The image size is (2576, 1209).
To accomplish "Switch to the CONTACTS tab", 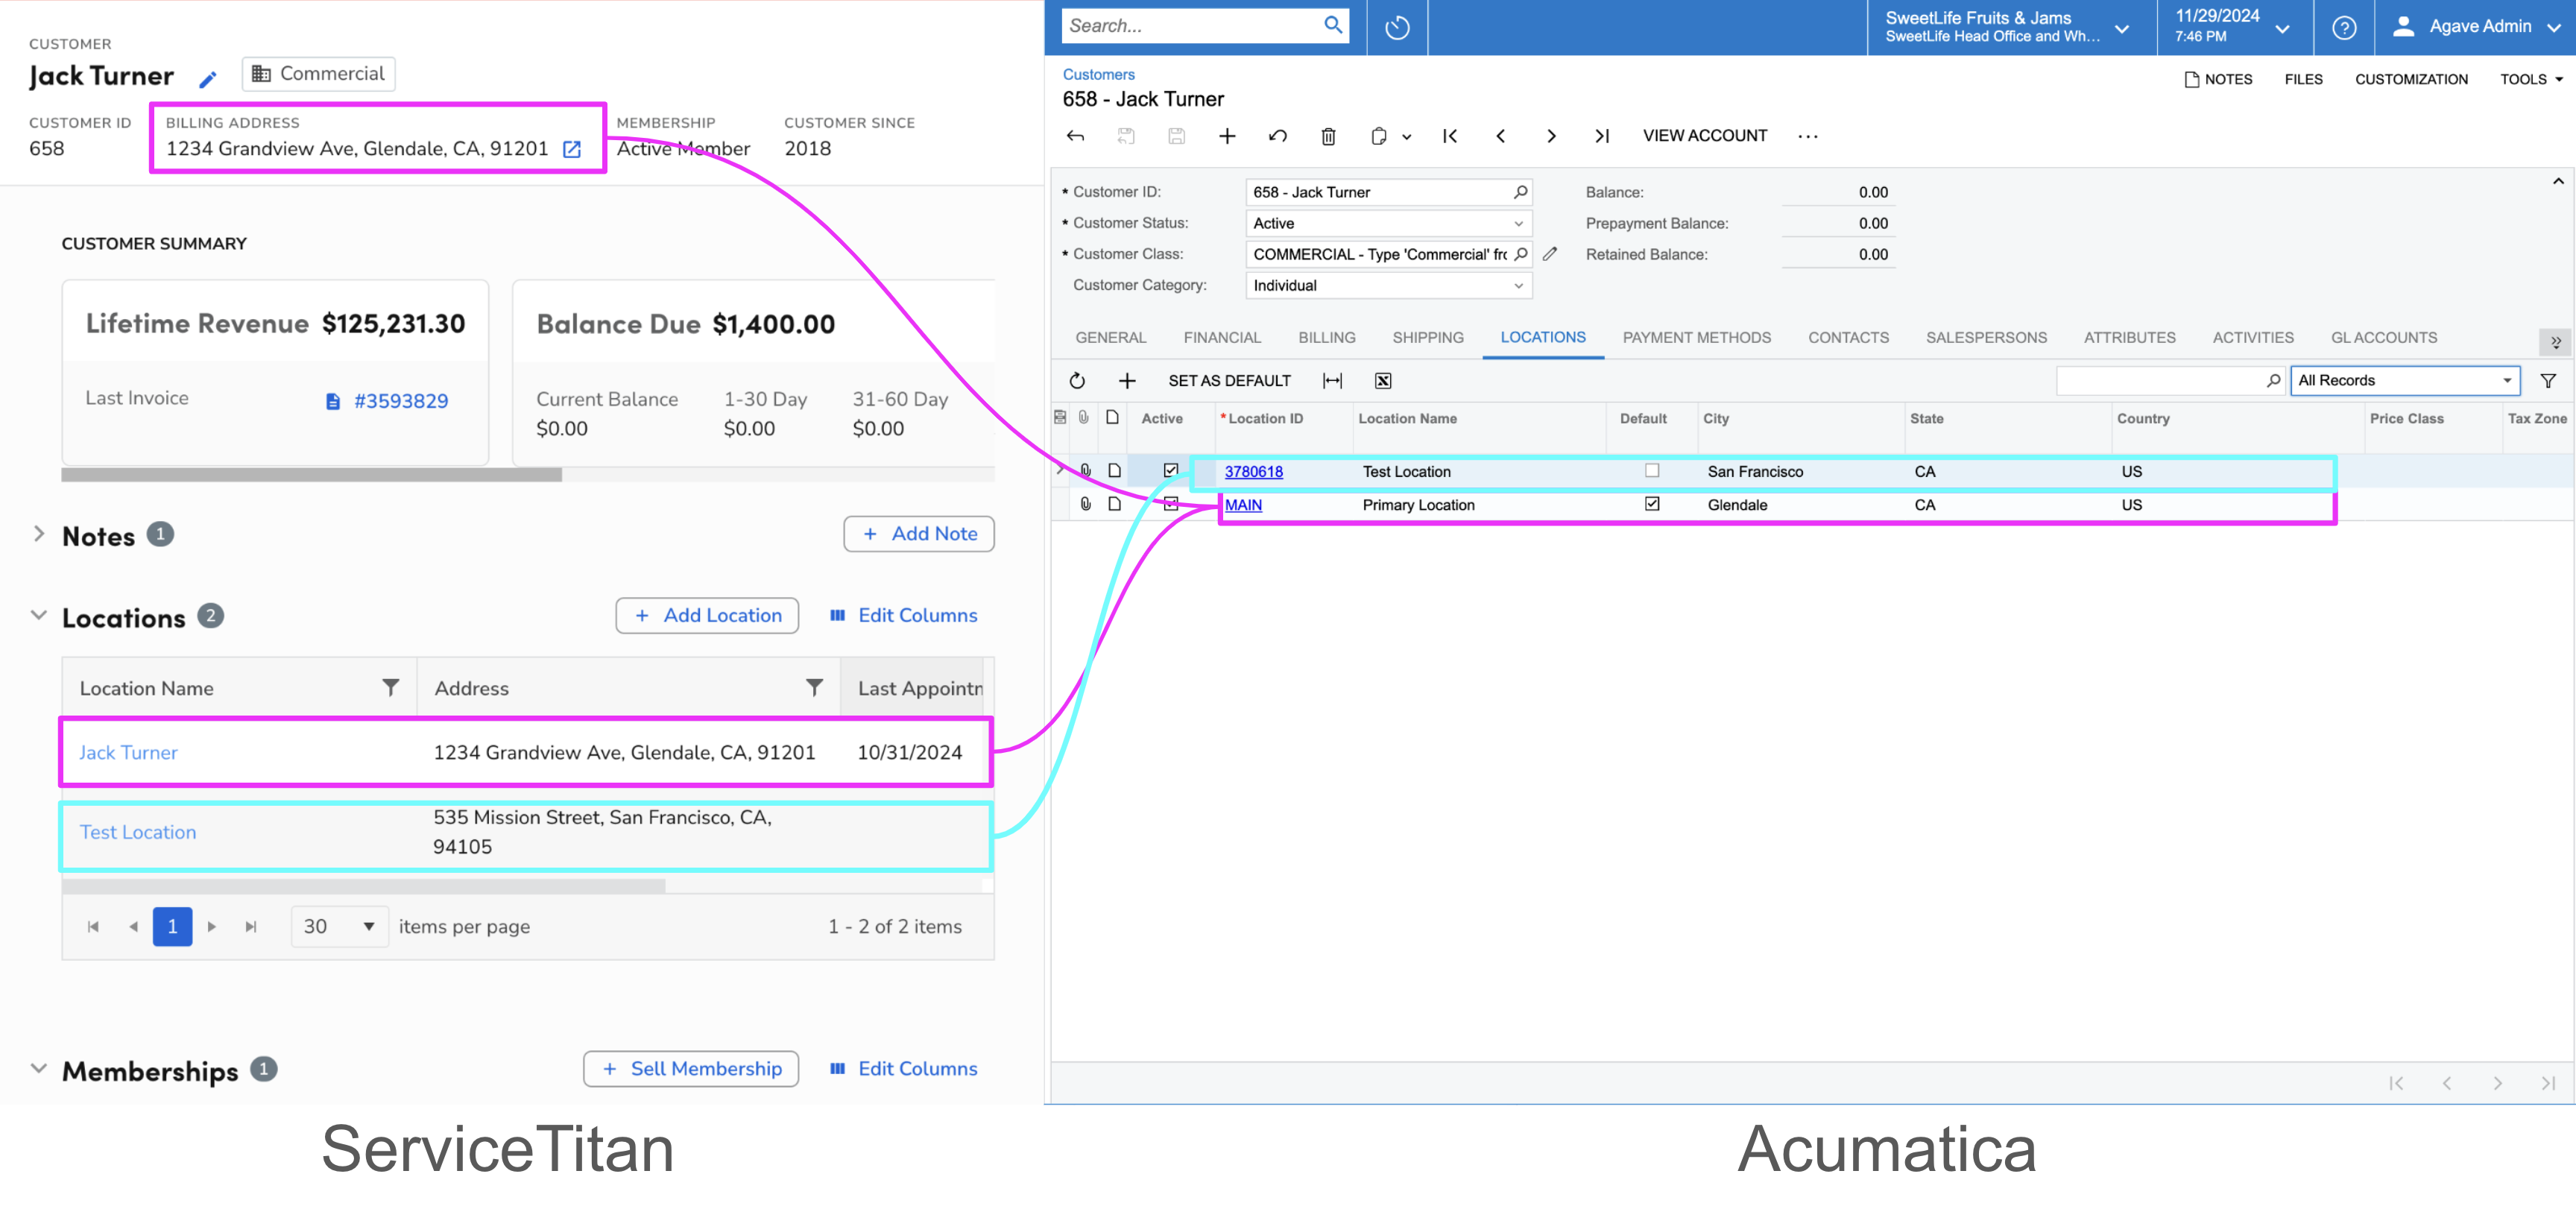I will 1848,338.
